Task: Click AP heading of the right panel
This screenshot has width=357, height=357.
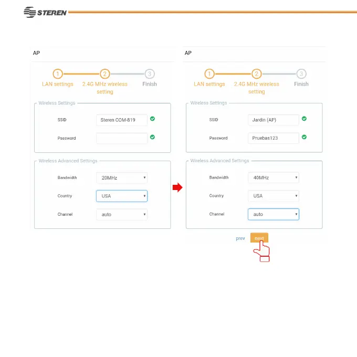Action: [x=188, y=53]
